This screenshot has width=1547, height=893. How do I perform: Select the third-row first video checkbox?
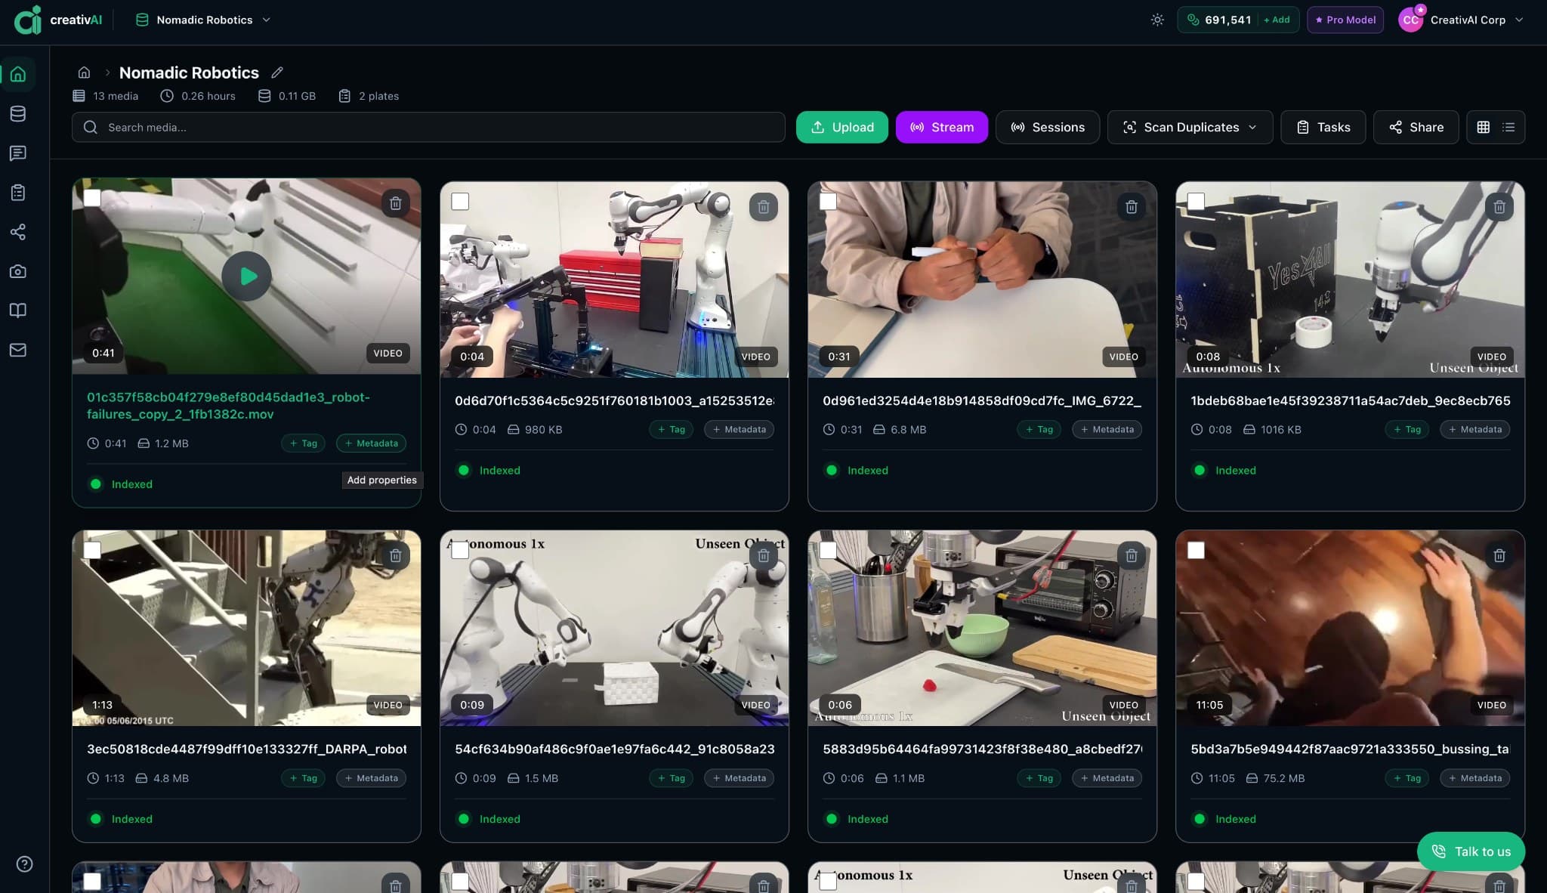tap(92, 881)
